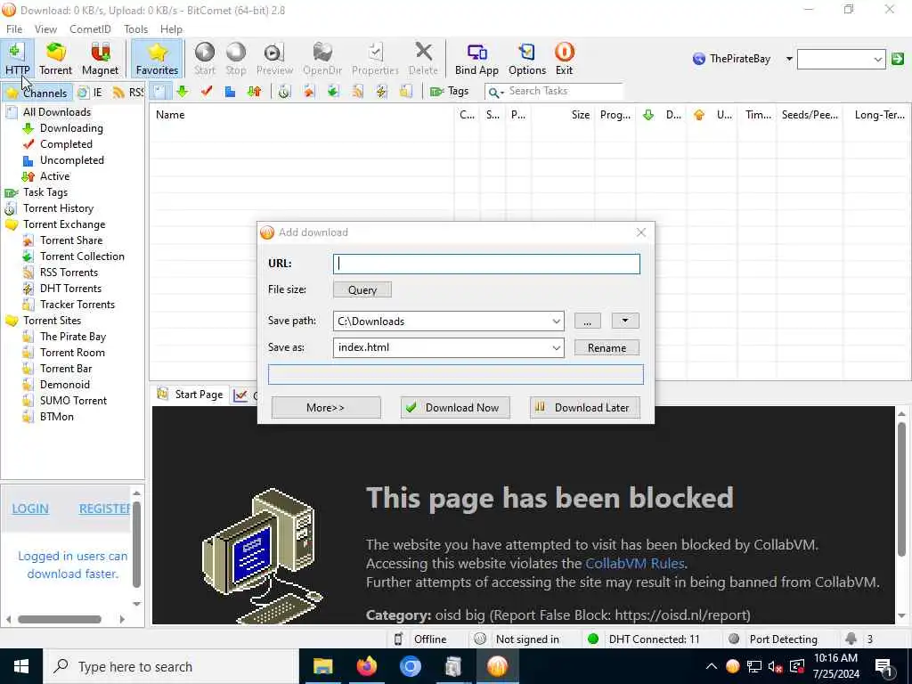Select the Start Page tab
Viewport: 912px width, 684px height.
191,395
